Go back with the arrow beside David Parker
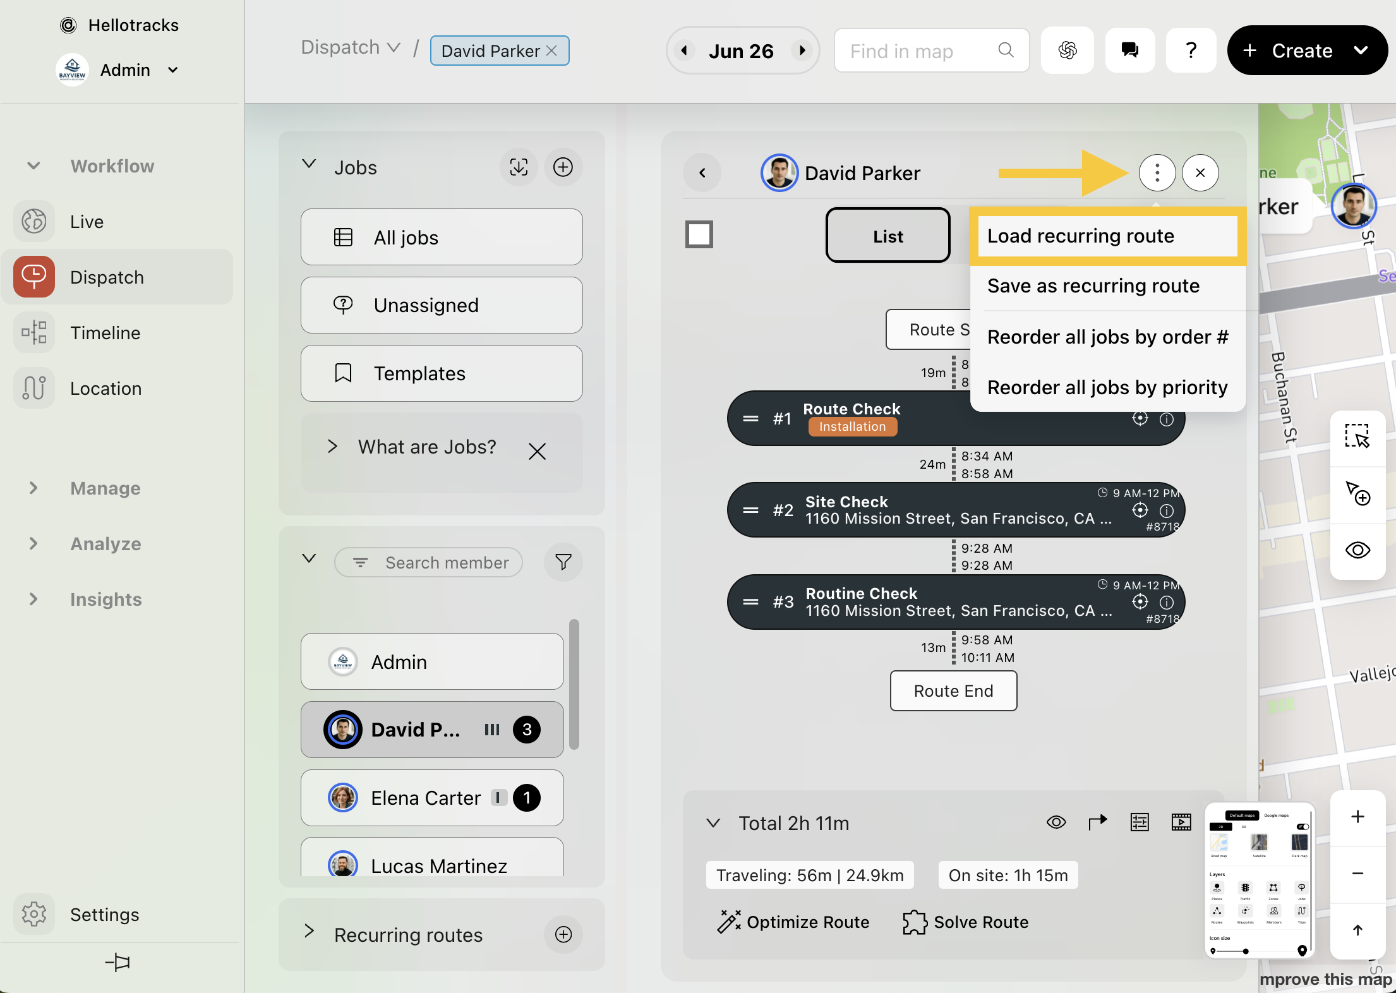The width and height of the screenshot is (1396, 993). [702, 172]
